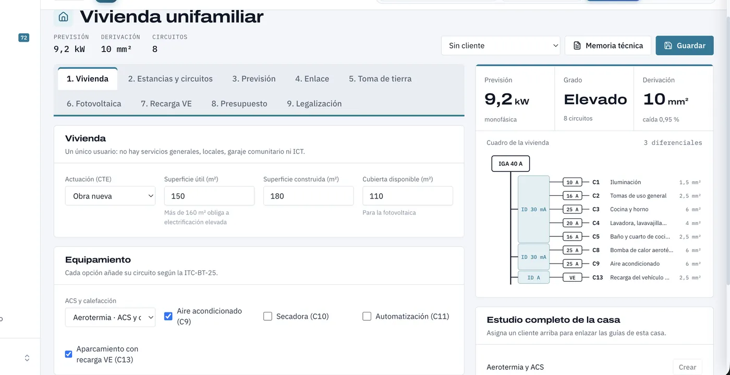Click the VE breaker box for C13
730x375 pixels.
[x=573, y=278]
